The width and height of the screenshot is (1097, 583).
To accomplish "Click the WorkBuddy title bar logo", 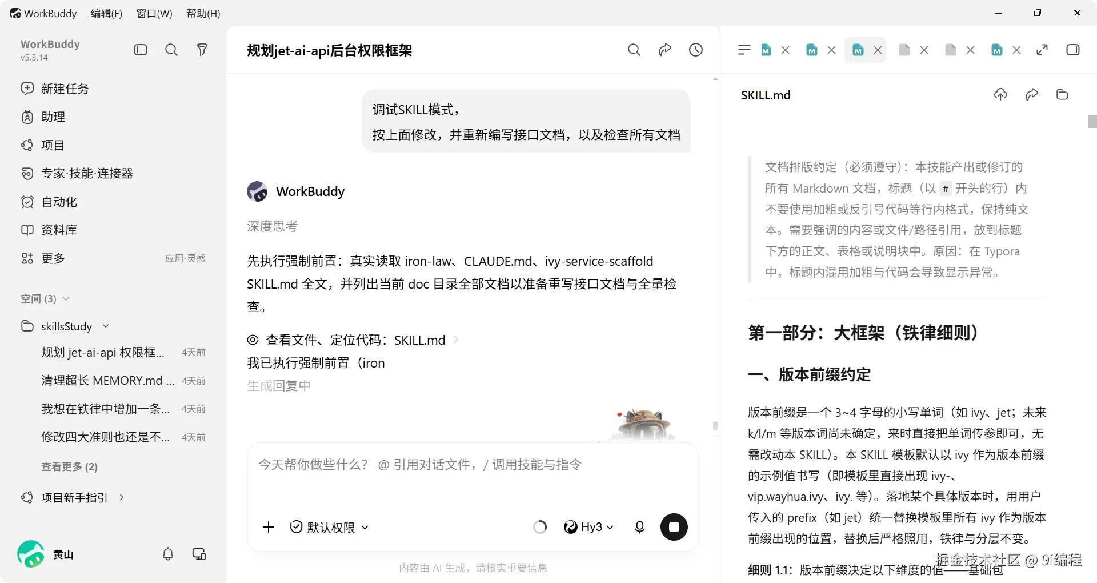I will point(15,13).
